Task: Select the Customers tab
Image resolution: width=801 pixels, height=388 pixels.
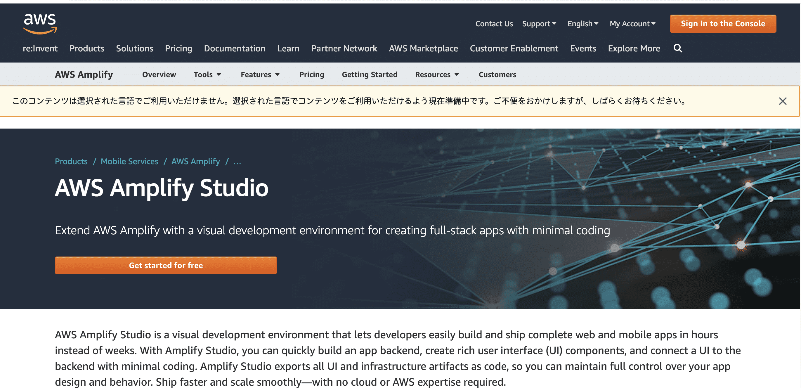Action: [497, 74]
